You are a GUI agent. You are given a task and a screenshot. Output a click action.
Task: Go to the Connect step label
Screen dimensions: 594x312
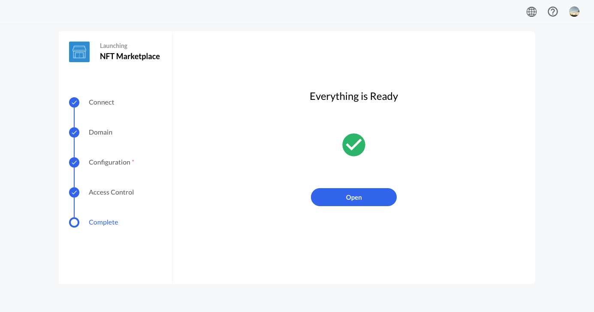click(101, 102)
